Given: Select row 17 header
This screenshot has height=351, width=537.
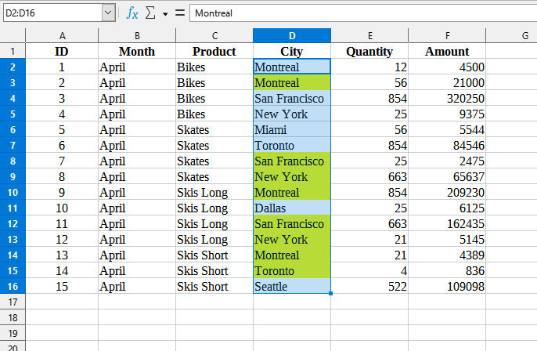Looking at the screenshot, I should (13, 302).
